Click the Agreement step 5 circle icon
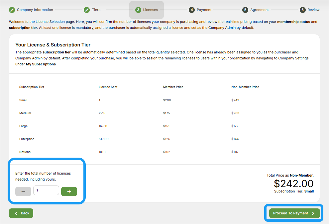The image size is (329, 224). [245, 10]
